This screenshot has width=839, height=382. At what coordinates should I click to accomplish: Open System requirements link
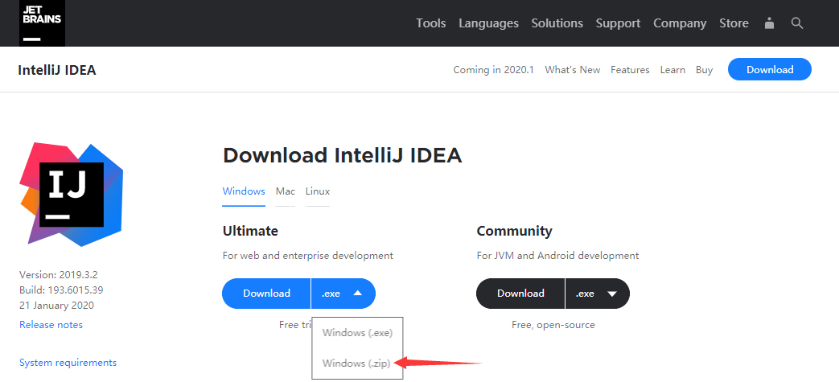[68, 363]
